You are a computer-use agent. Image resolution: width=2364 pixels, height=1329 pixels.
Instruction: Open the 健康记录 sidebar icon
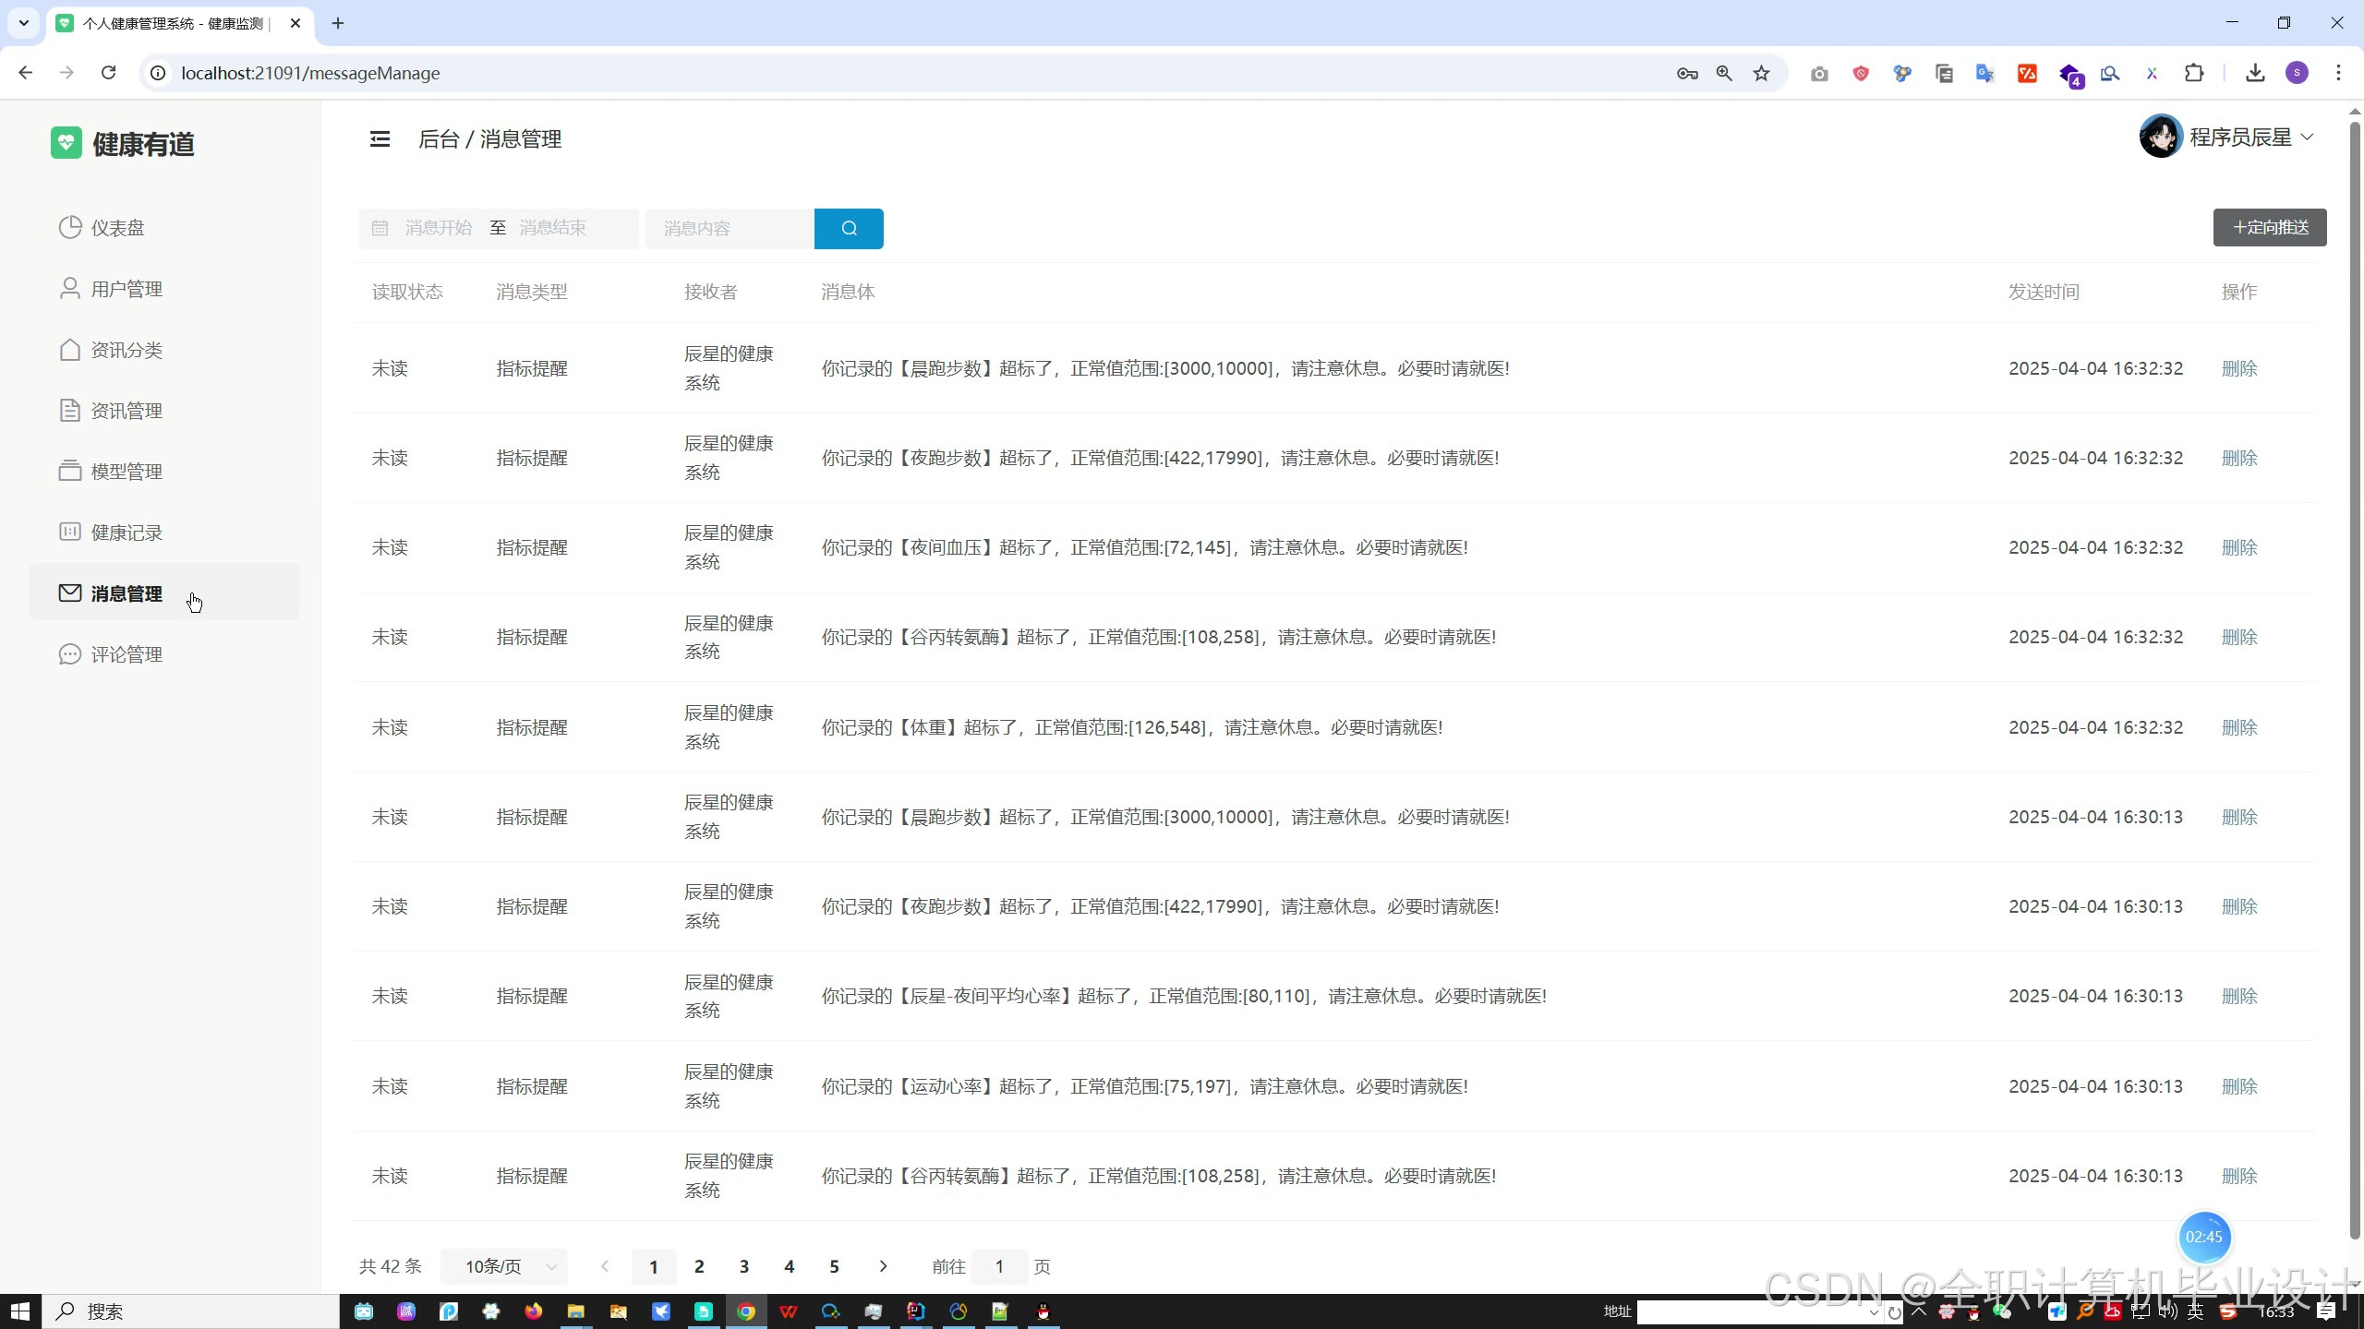[70, 532]
